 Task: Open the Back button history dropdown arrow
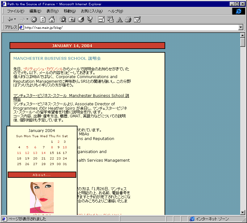click(x=15, y=19)
